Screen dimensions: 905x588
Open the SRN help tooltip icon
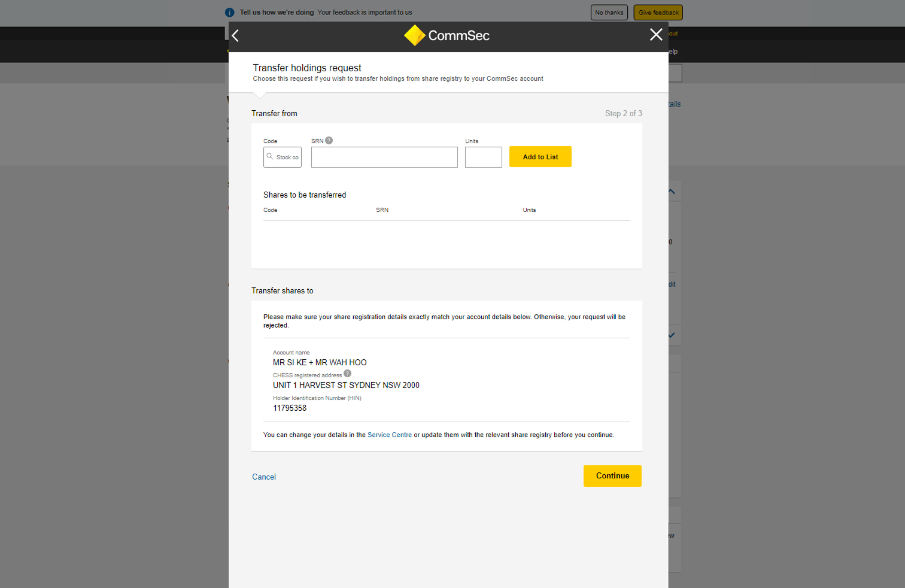329,141
